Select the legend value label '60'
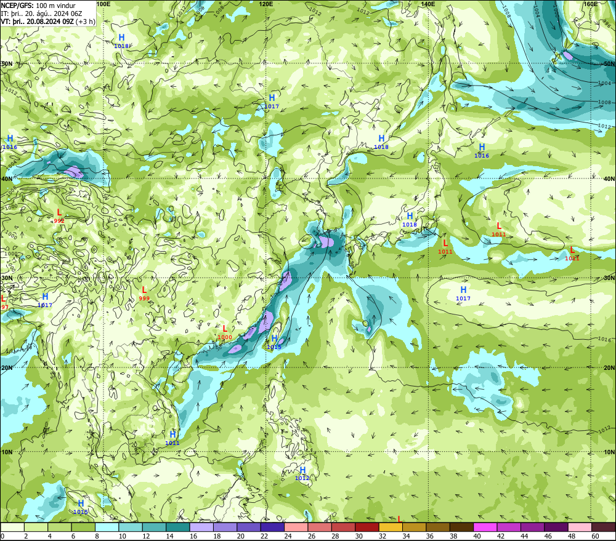 pyautogui.click(x=596, y=536)
